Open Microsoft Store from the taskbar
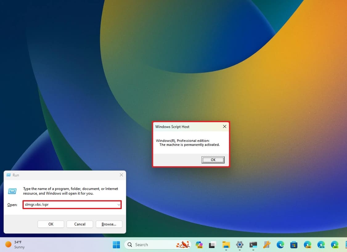Viewport: 347px width, 252px height. coord(294,245)
